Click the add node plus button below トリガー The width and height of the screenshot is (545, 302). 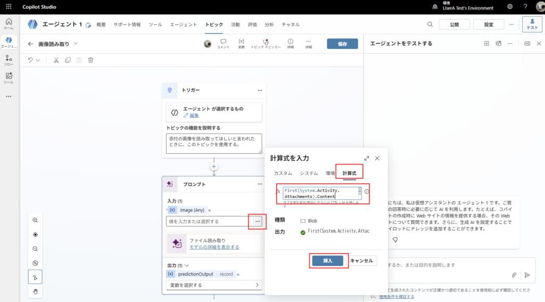214,167
